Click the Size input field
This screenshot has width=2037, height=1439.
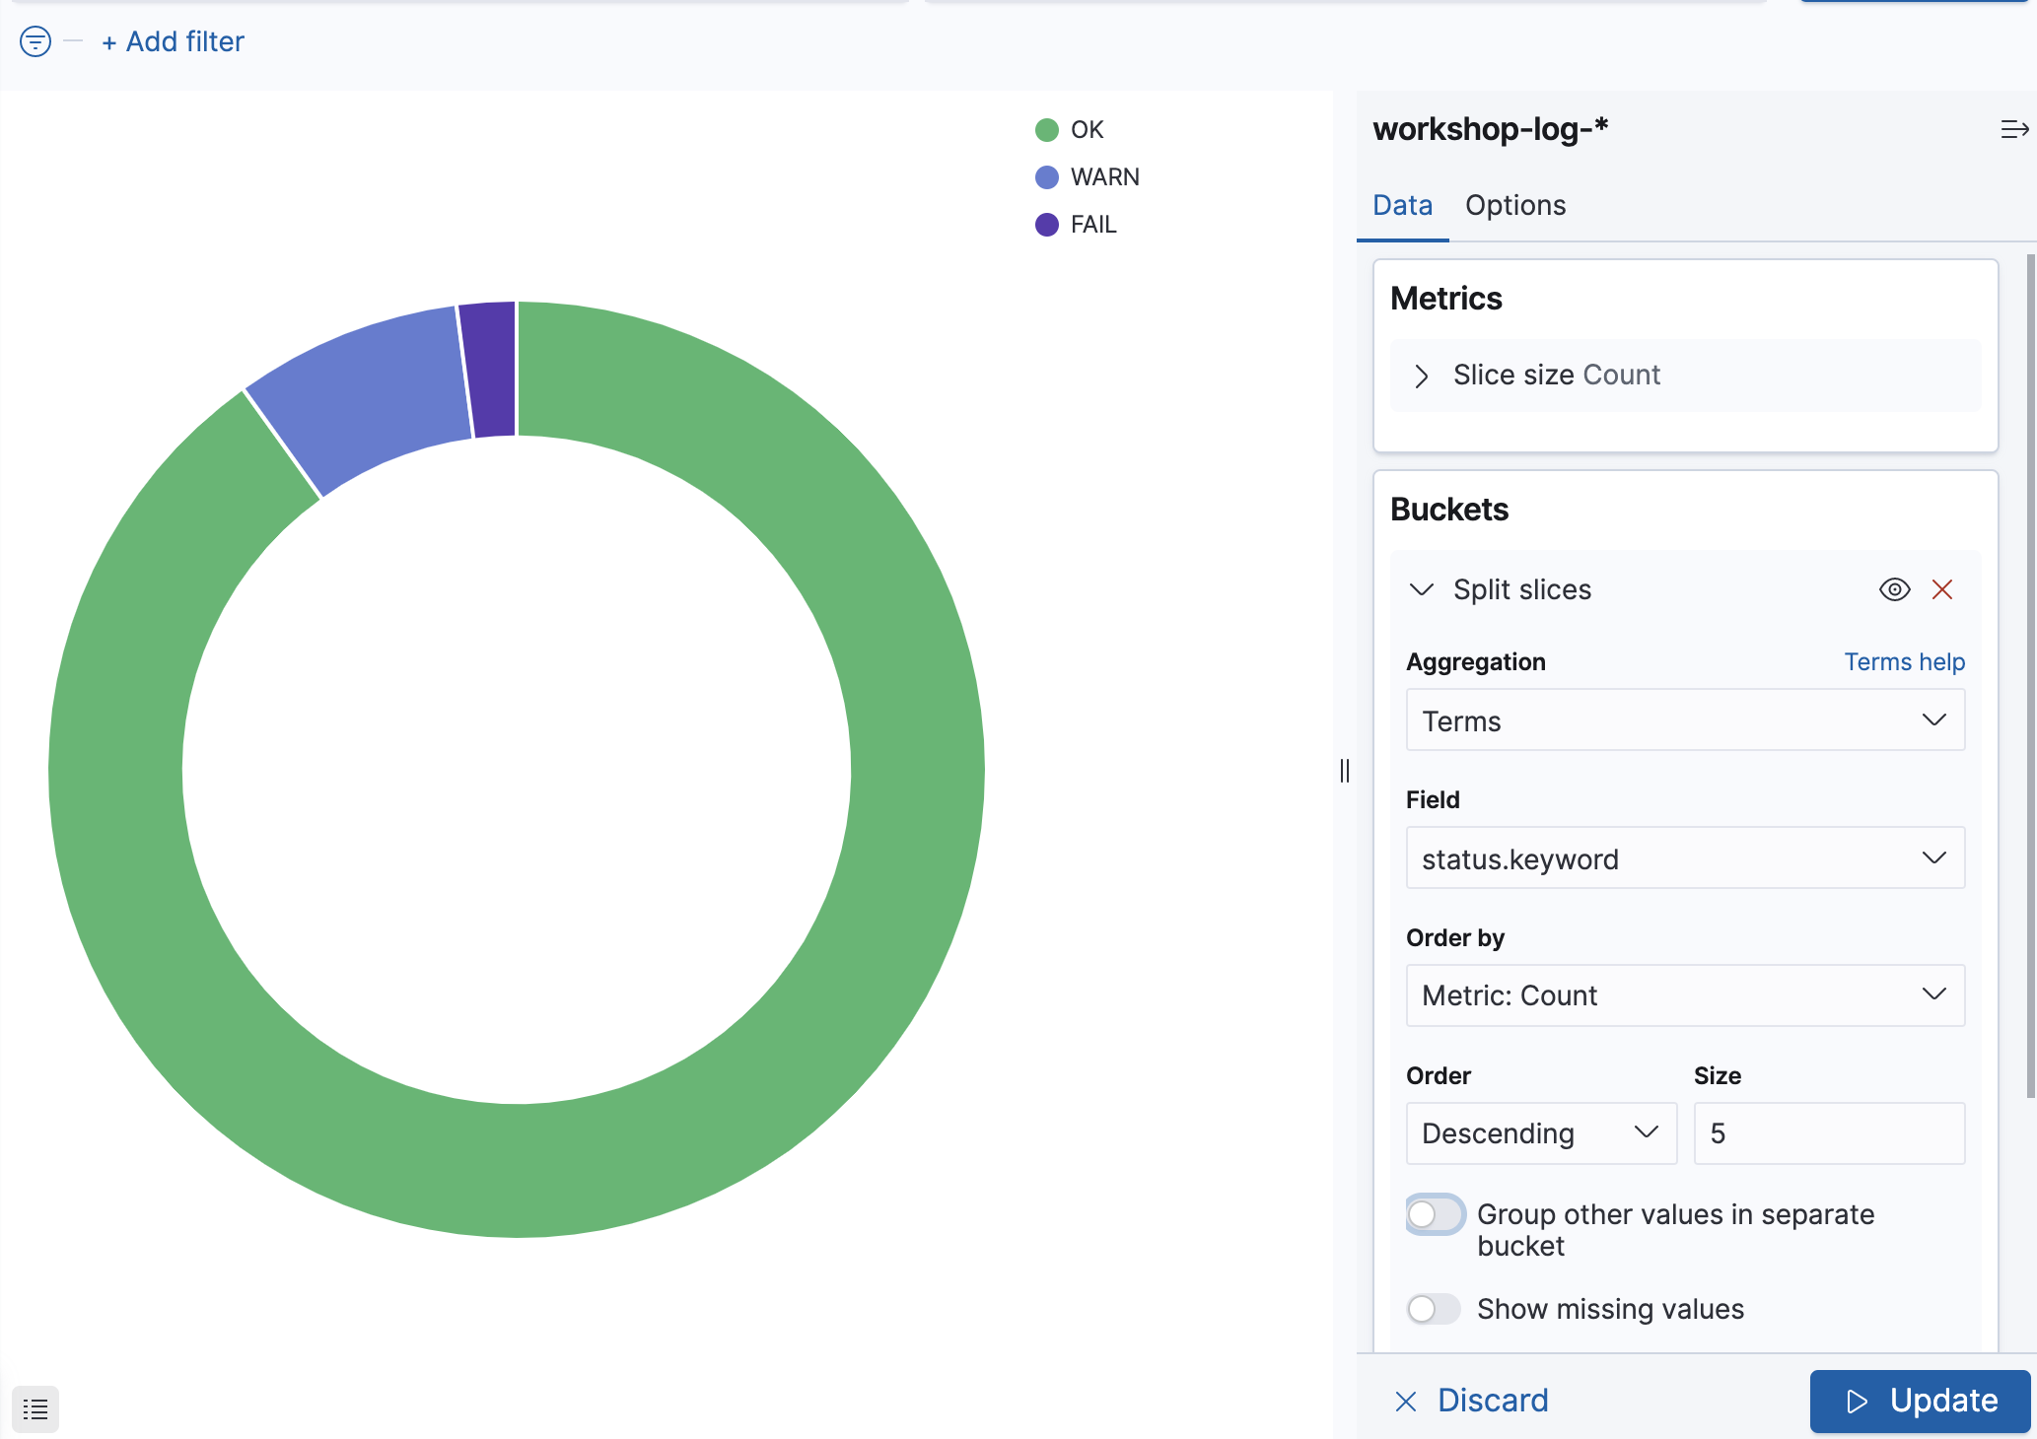[x=1829, y=1133]
